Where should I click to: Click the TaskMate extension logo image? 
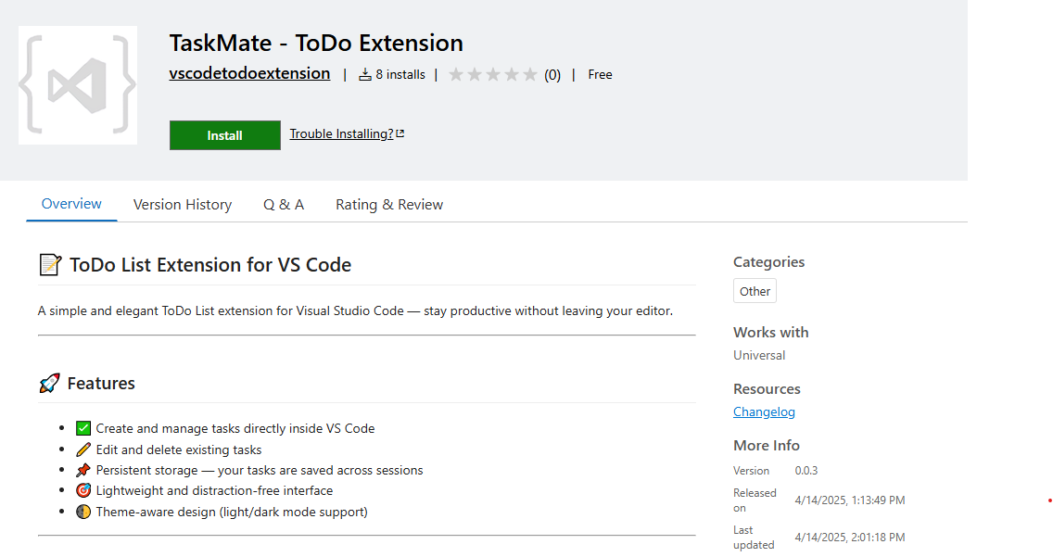78,85
